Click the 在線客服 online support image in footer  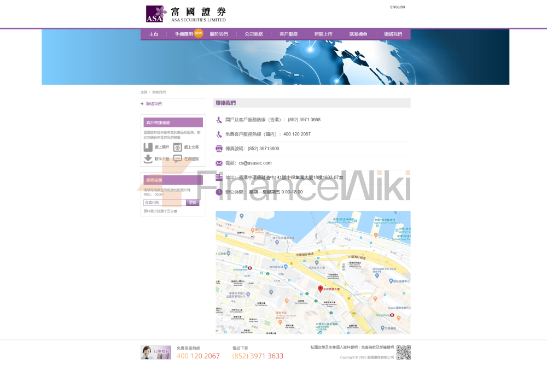click(x=155, y=352)
